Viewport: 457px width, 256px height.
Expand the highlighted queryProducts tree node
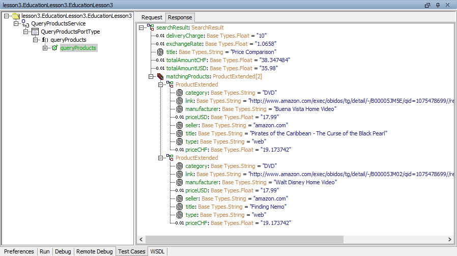[x=45, y=48]
